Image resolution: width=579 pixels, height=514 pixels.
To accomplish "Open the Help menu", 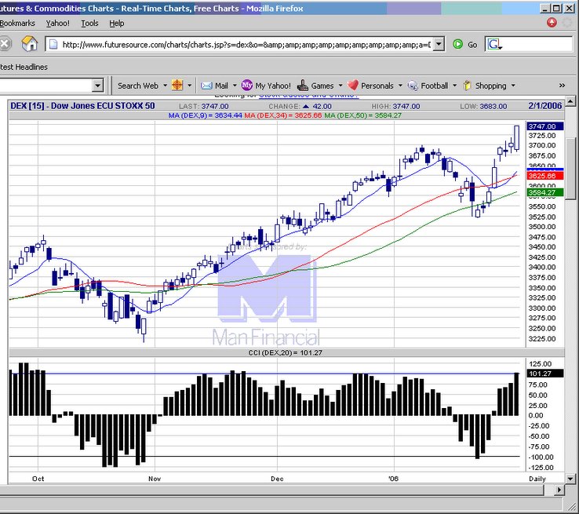I will (x=117, y=24).
